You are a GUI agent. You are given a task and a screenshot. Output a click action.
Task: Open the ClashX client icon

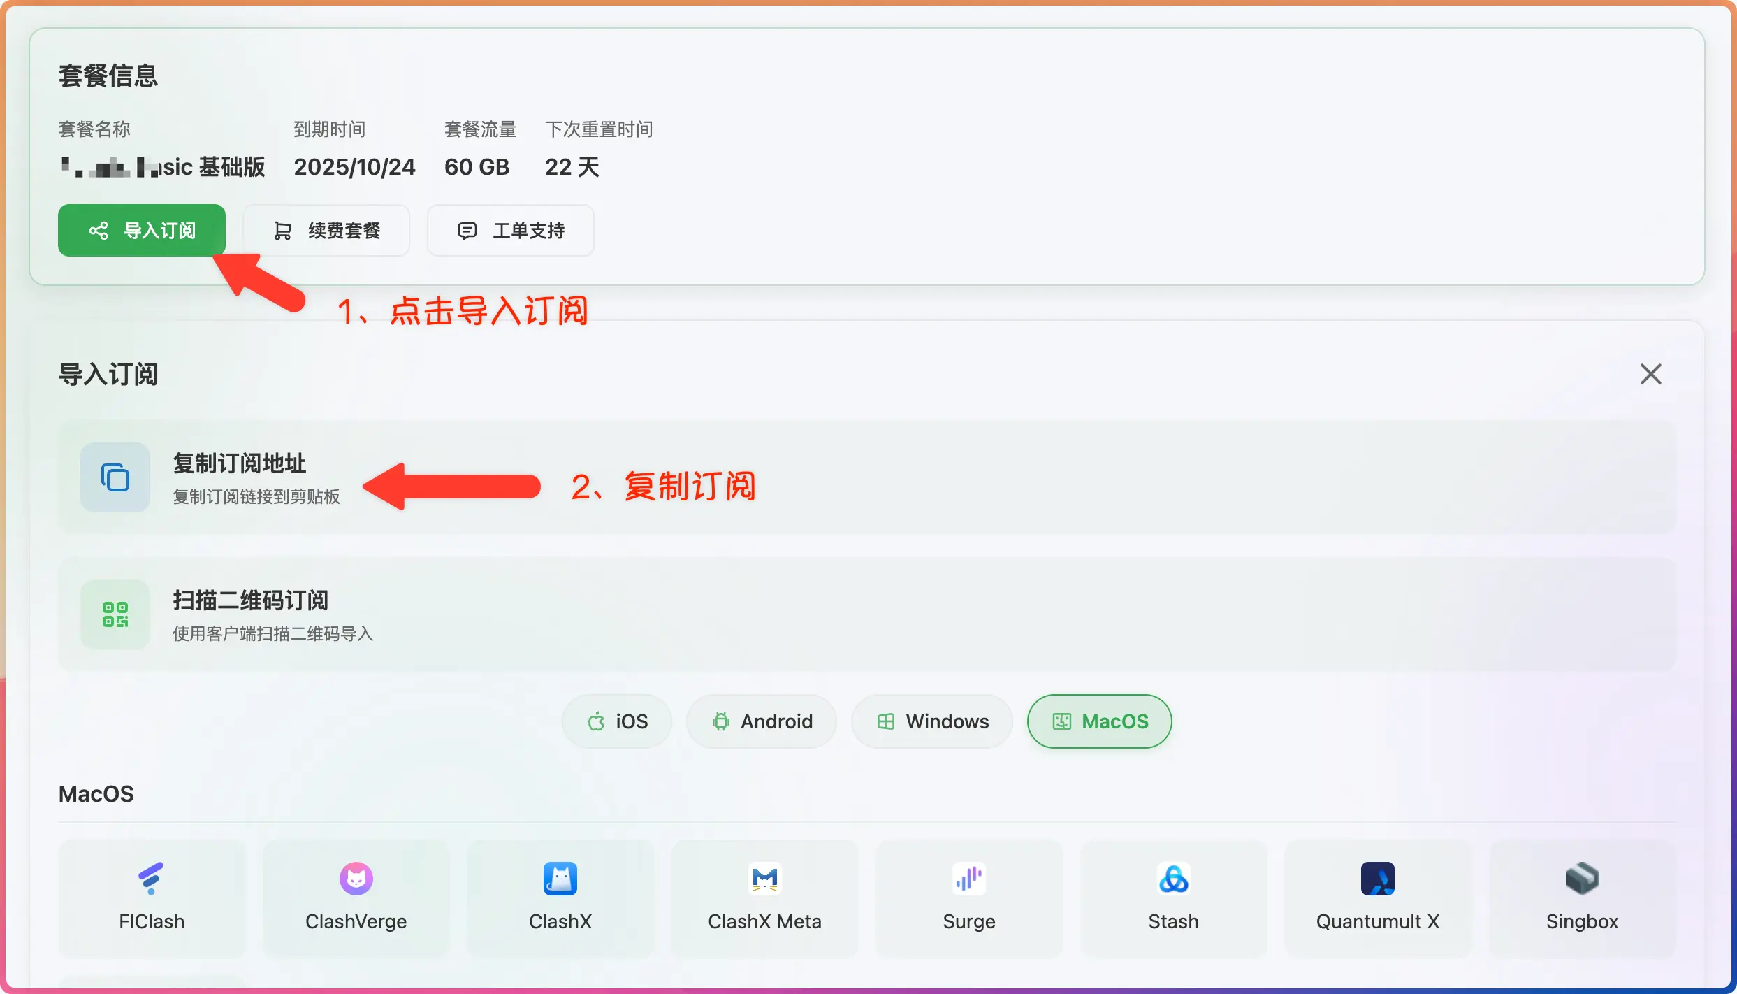click(560, 879)
